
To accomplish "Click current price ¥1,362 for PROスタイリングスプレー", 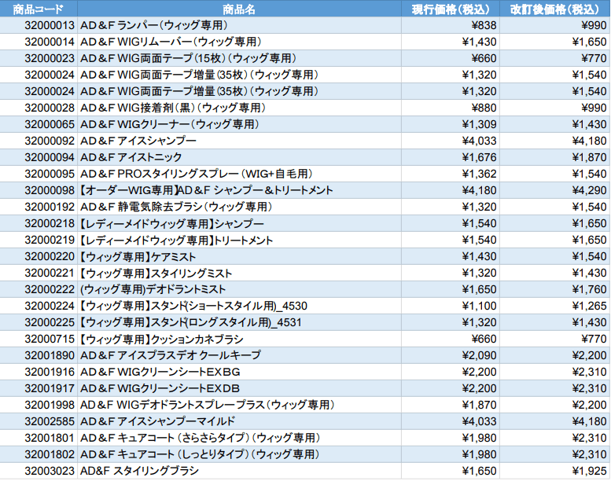I will [x=451, y=174].
